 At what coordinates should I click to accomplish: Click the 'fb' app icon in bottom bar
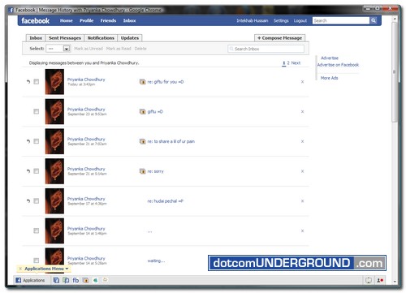pos(76,280)
